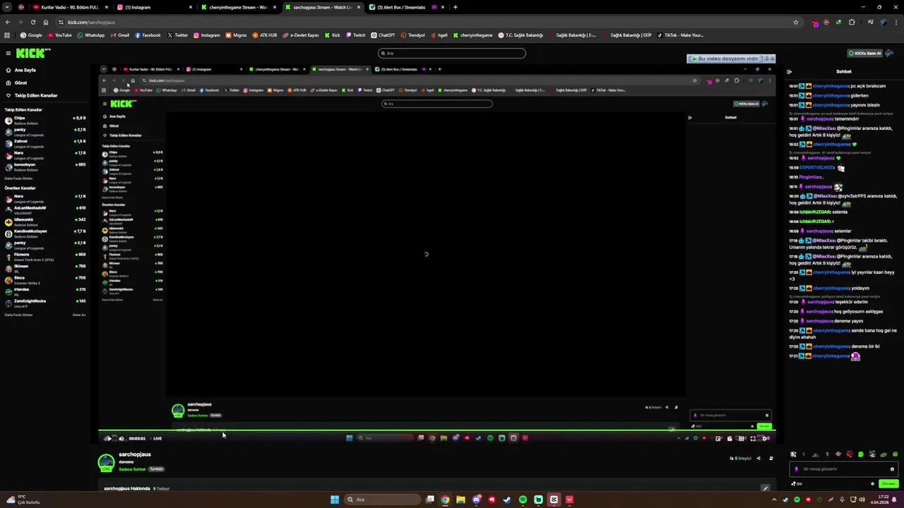Click the stream progress bar

436,430
